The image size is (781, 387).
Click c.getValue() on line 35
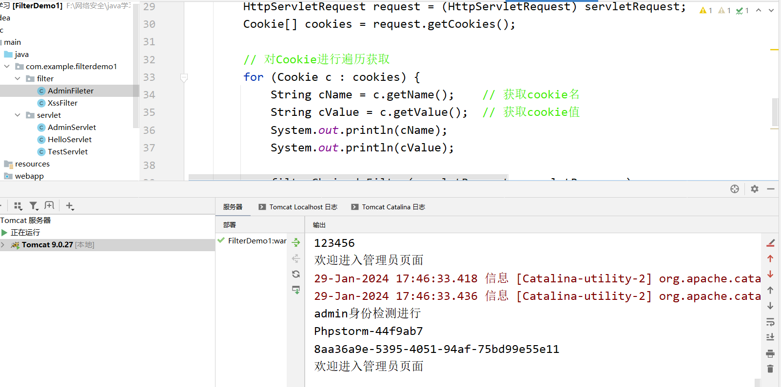tap(420, 112)
